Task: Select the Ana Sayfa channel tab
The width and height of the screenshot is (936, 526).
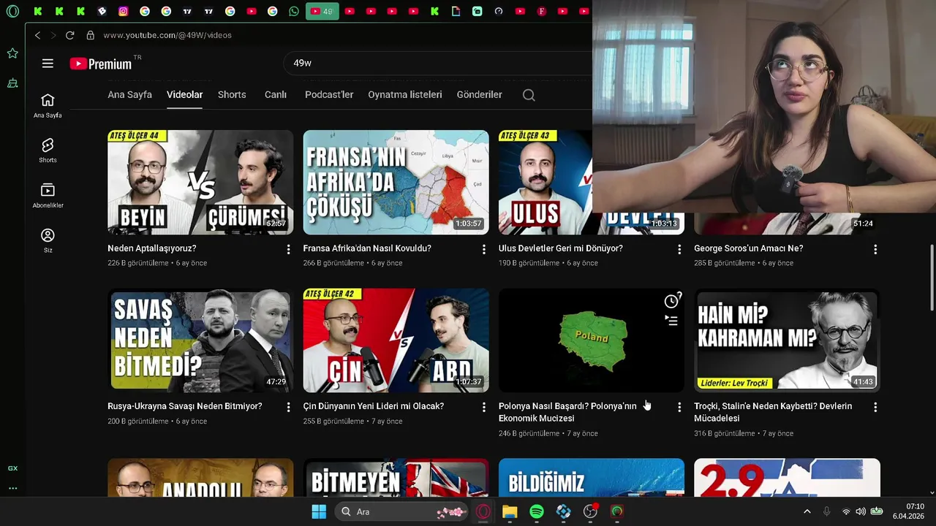Action: click(x=129, y=95)
